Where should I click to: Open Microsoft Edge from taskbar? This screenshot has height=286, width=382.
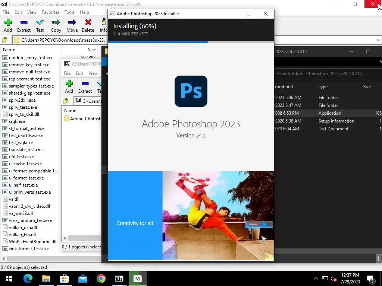(x=28, y=279)
